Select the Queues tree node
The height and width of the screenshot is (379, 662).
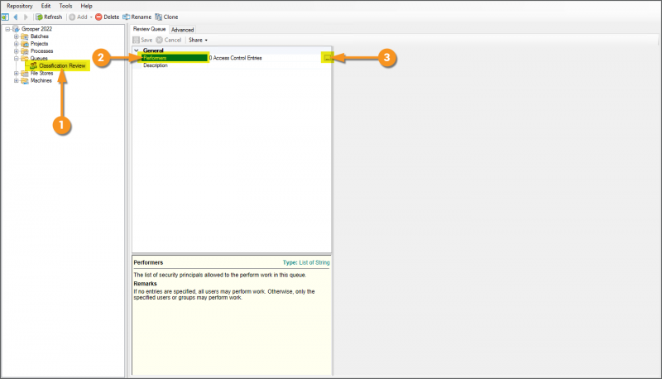tap(39, 59)
